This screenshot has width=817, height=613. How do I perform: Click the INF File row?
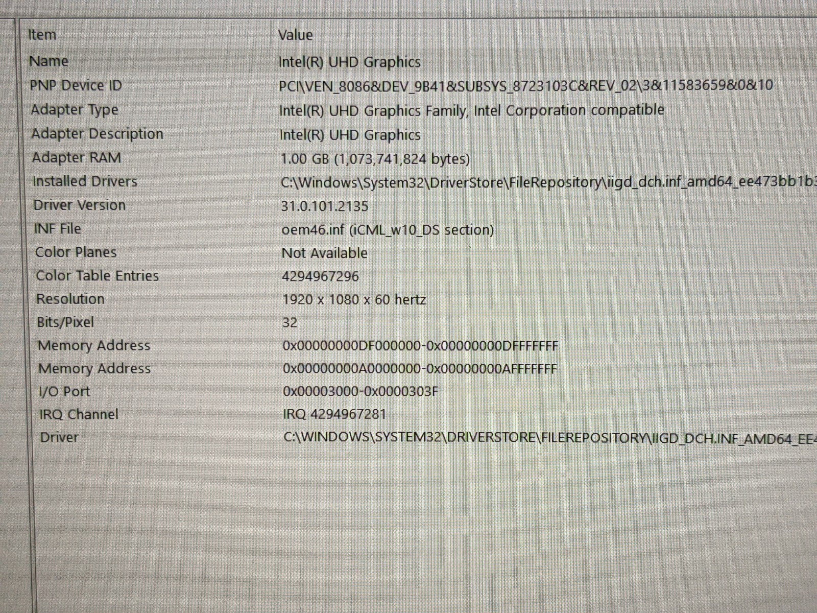click(58, 229)
